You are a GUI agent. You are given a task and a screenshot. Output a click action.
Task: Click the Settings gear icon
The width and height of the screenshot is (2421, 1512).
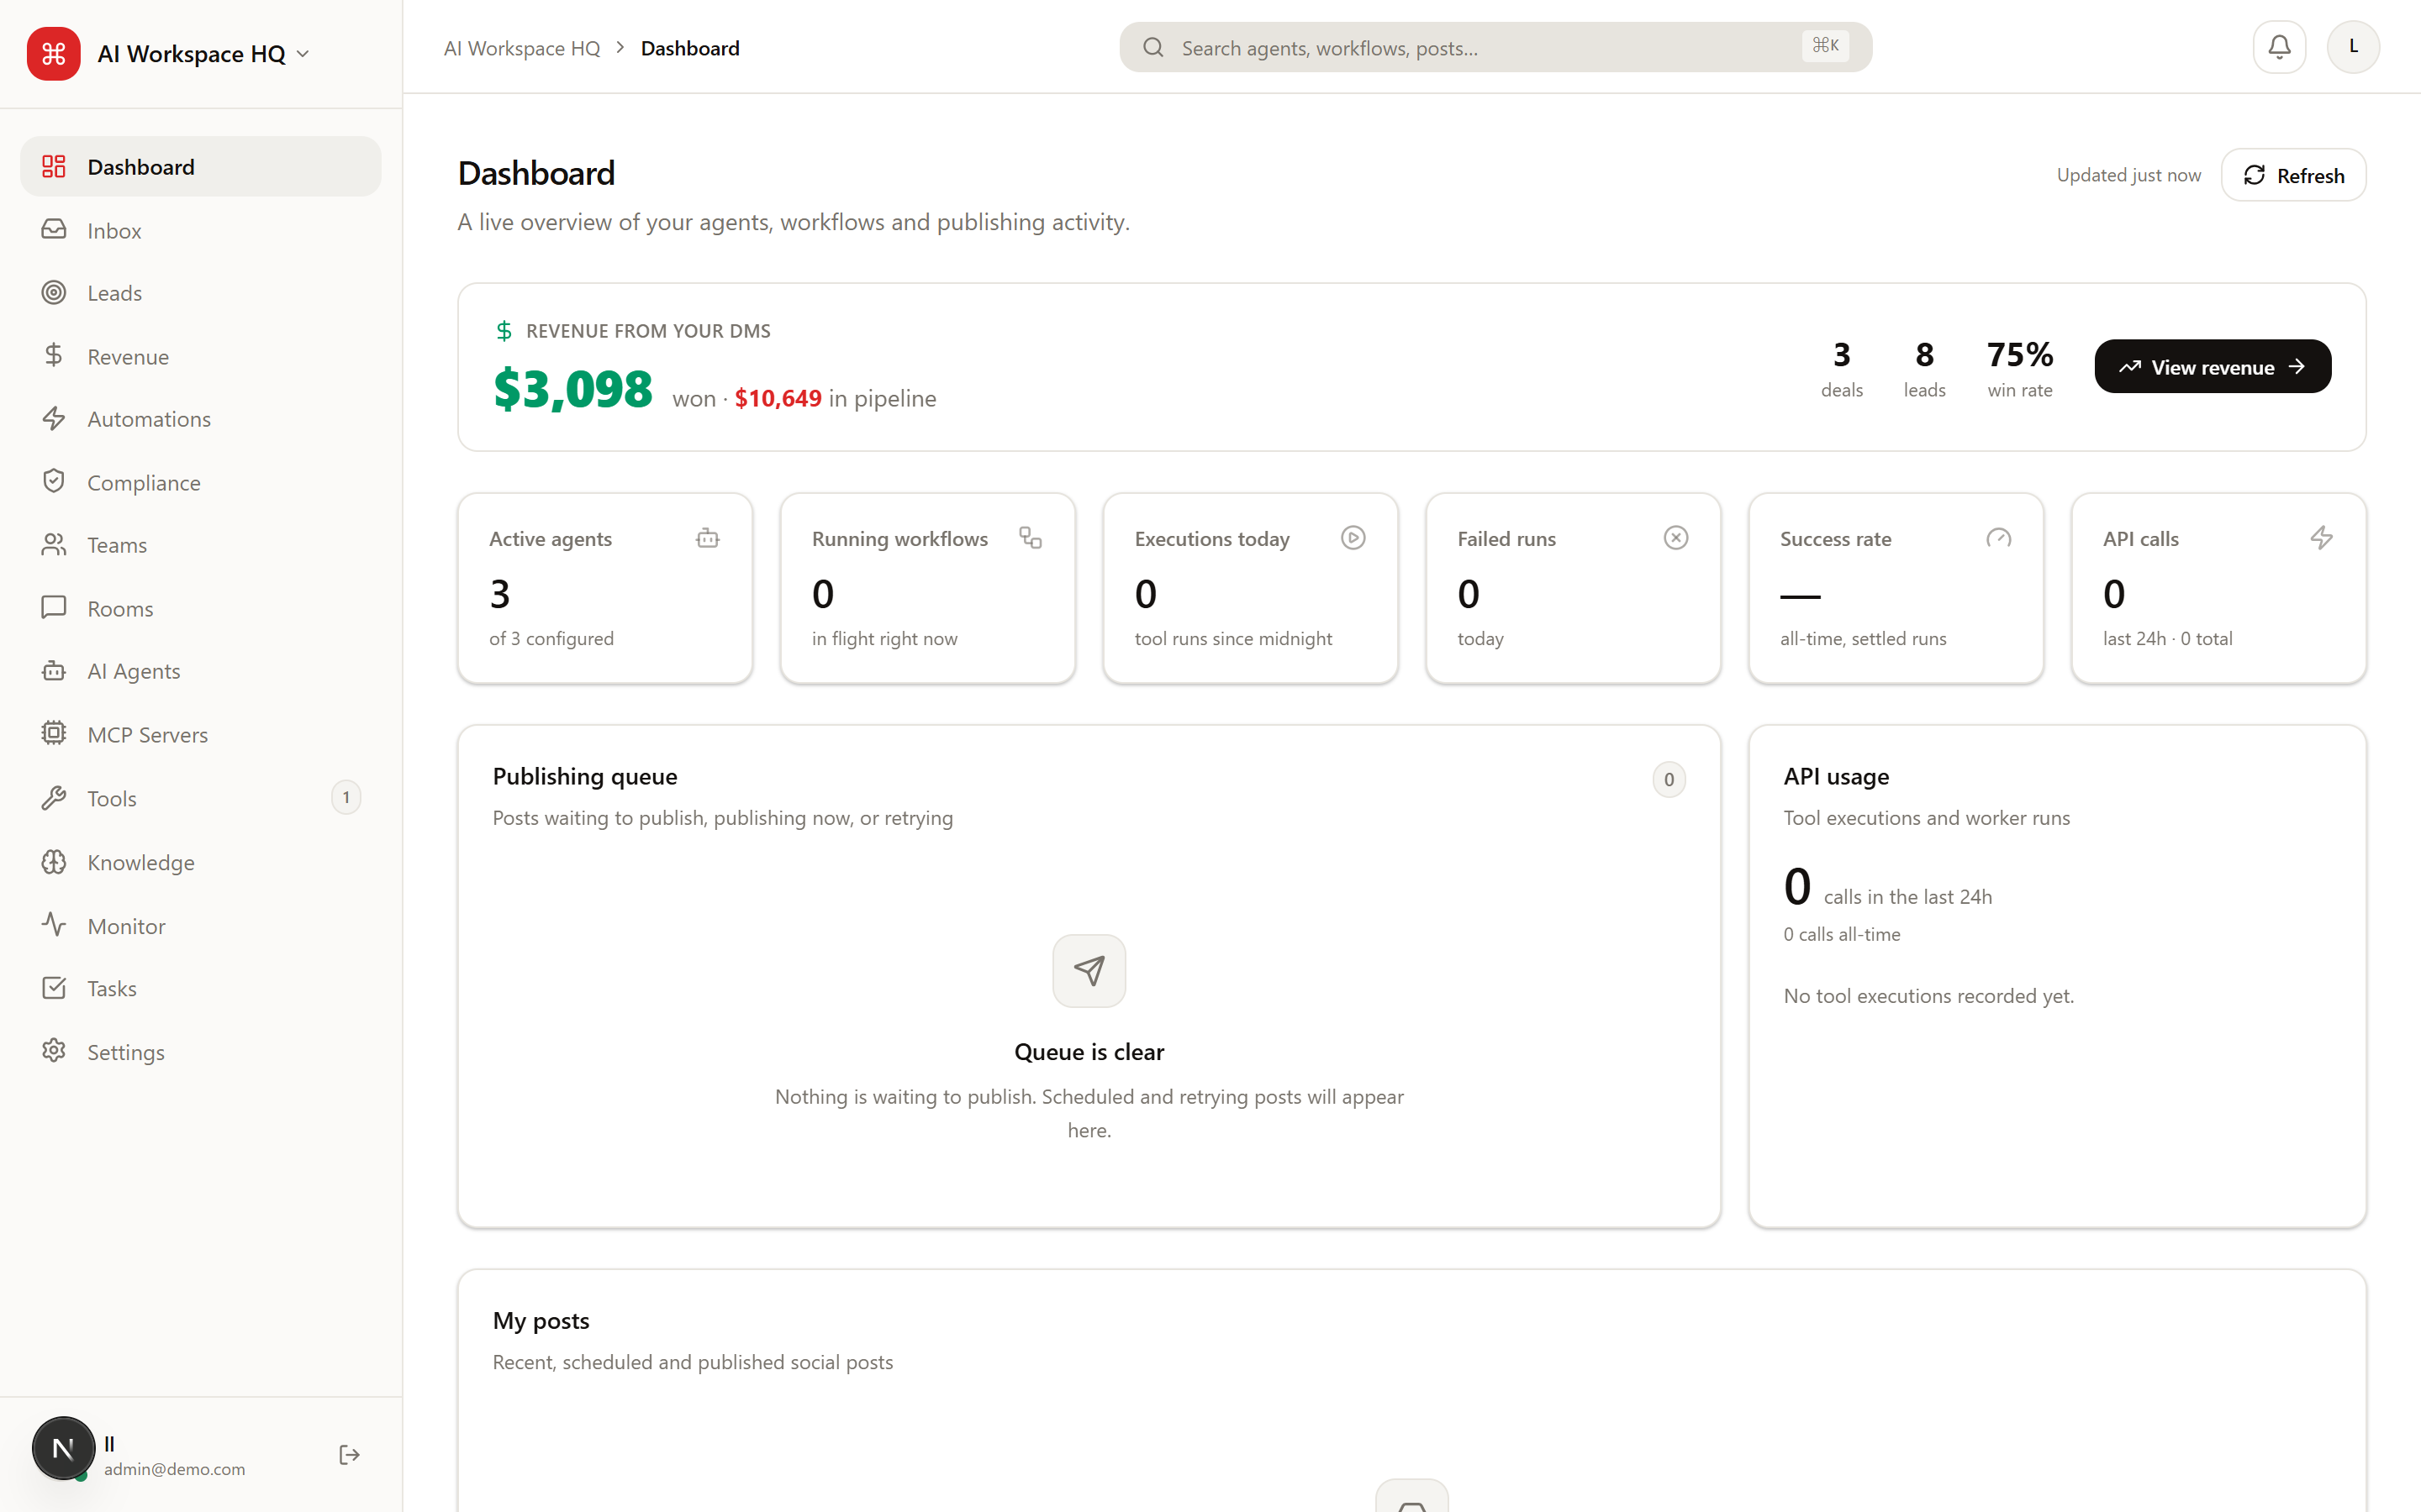point(54,1051)
